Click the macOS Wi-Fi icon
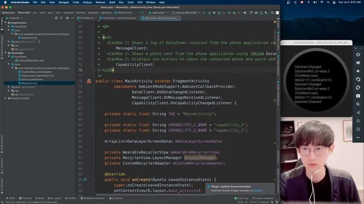Image resolution: width=364 pixels, height=204 pixels. point(322,2)
